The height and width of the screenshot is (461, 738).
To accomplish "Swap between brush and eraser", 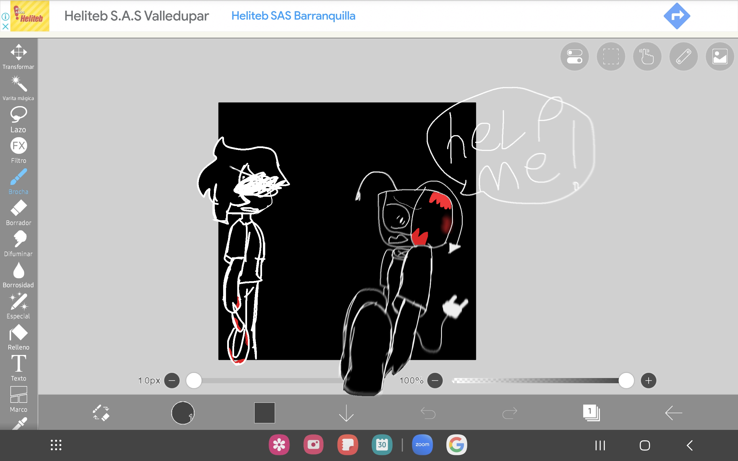I will point(101,413).
